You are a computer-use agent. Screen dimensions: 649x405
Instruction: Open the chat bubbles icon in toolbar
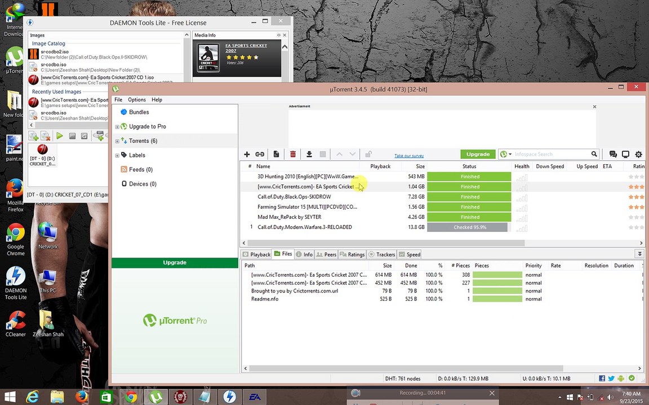[x=613, y=154]
